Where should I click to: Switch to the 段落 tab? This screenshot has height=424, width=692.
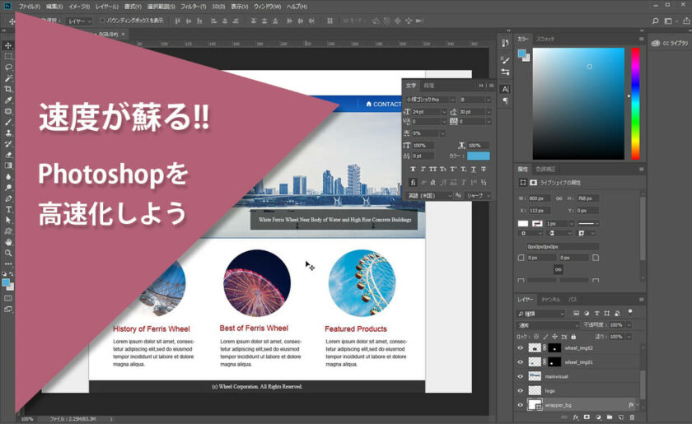(428, 86)
